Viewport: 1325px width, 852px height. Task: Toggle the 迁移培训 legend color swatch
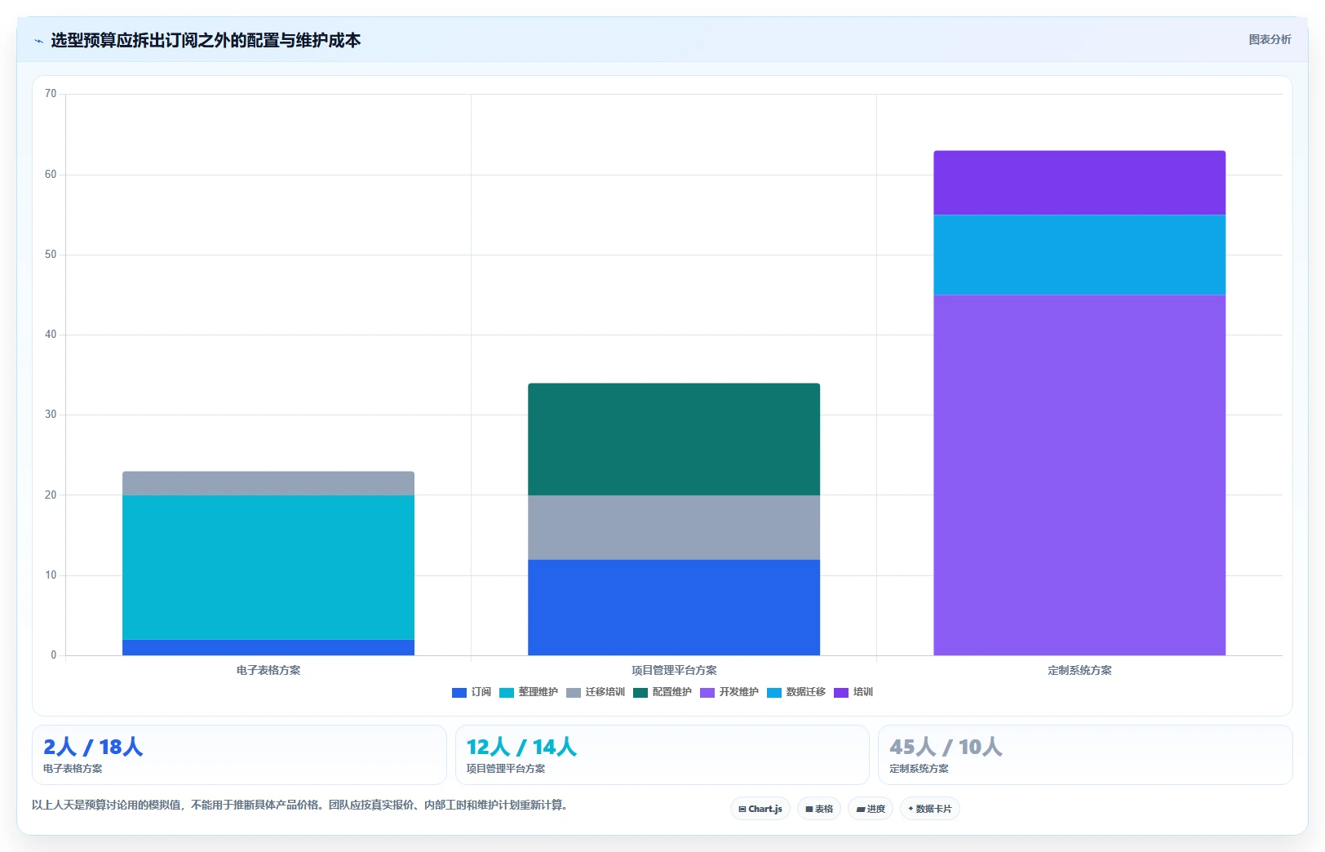(573, 692)
